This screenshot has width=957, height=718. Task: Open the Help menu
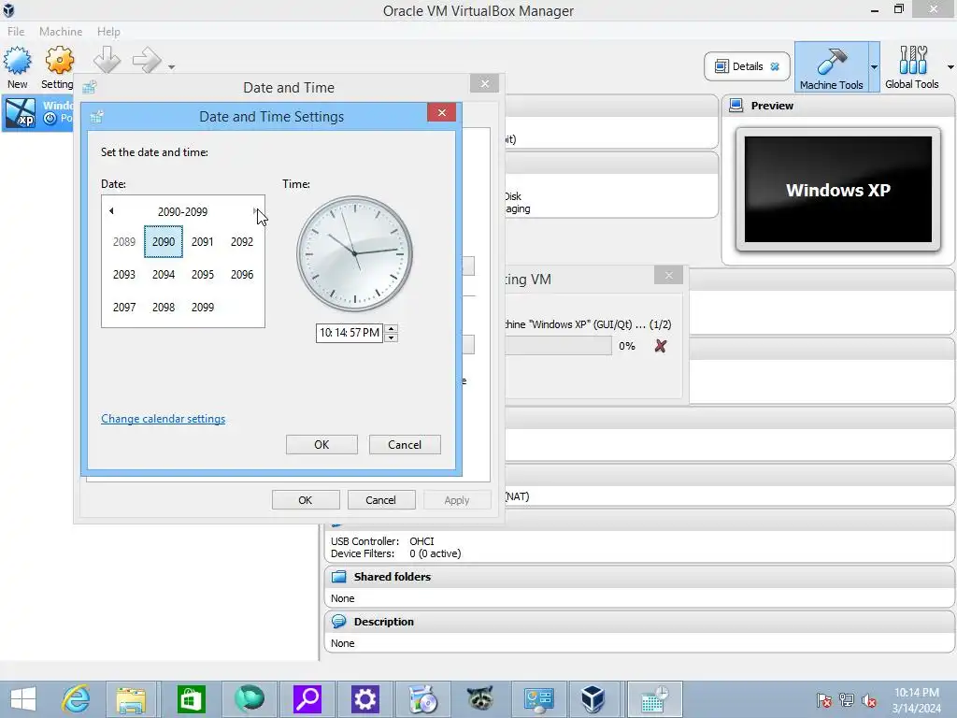(108, 31)
